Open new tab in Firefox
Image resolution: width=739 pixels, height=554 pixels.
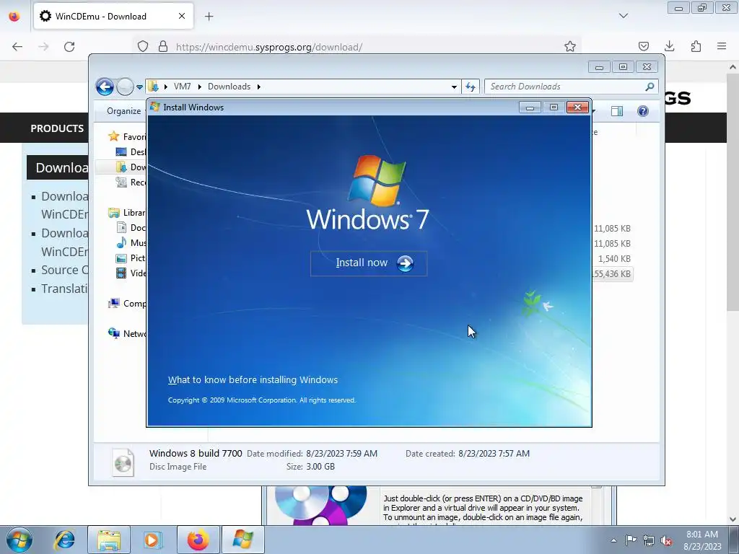209,17
